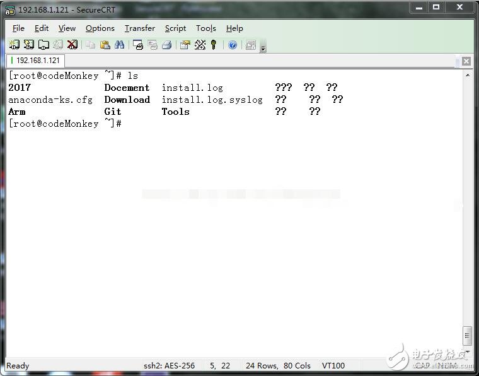This screenshot has width=479, height=376.
Task: Close the active tab with X button
Action: click(x=466, y=61)
